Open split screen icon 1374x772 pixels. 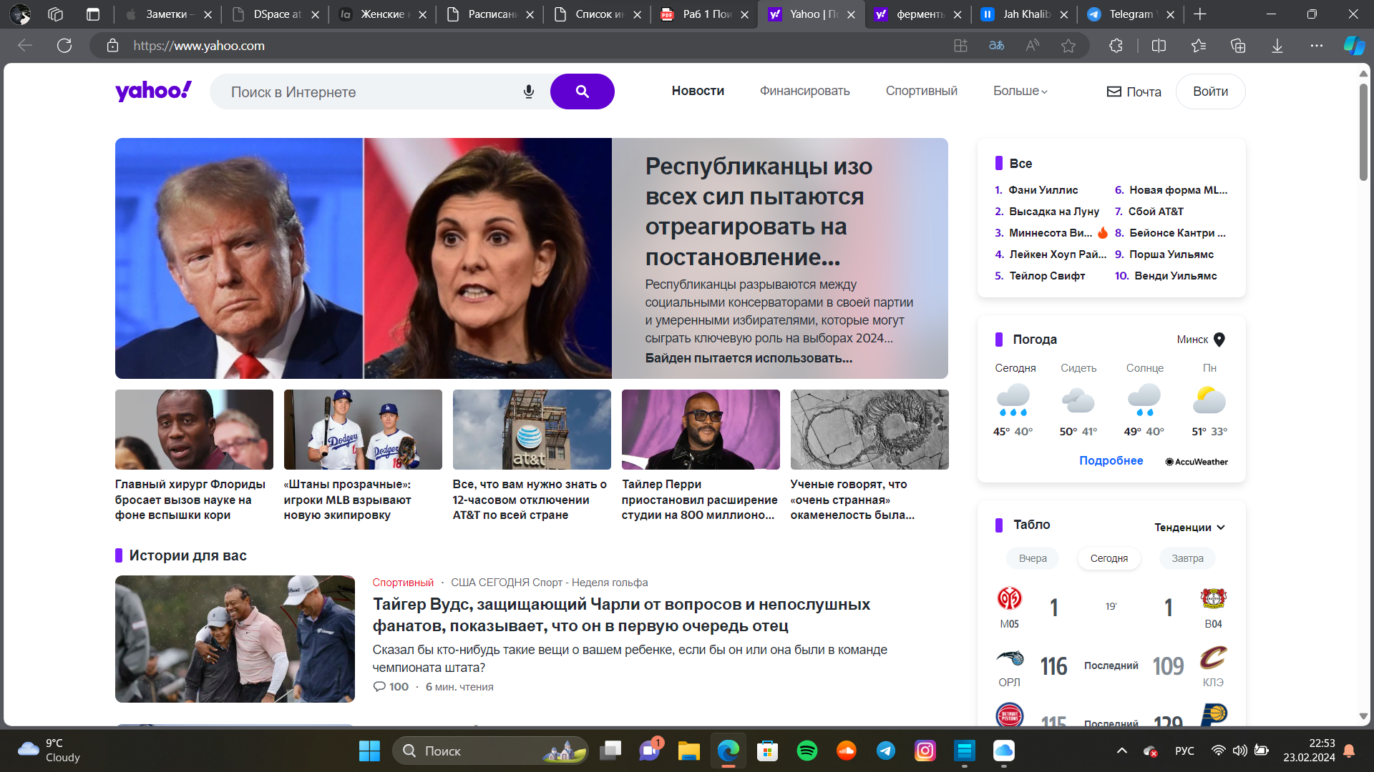tap(1159, 46)
